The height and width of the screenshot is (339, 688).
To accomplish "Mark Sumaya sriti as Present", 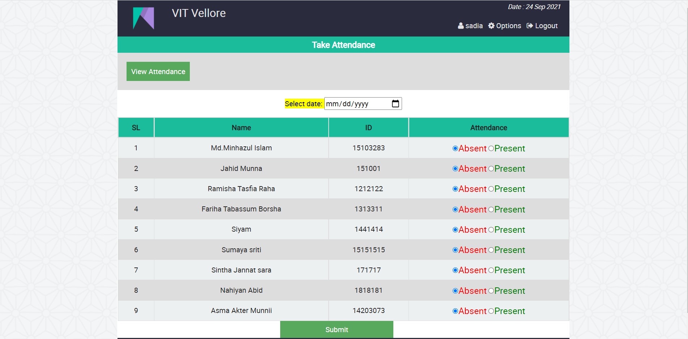I will point(491,250).
